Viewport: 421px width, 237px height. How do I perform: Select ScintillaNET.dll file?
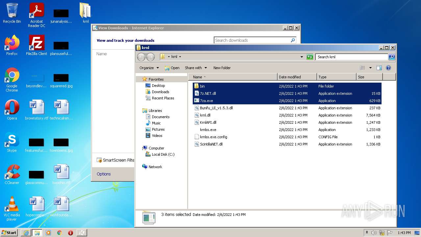287,144
